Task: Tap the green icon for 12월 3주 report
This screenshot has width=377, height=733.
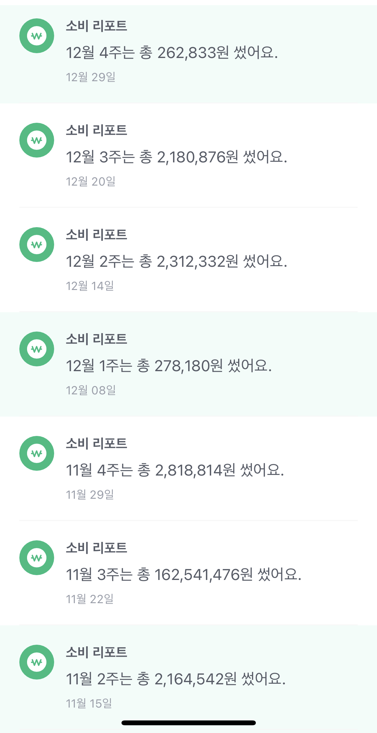Action: click(x=37, y=140)
